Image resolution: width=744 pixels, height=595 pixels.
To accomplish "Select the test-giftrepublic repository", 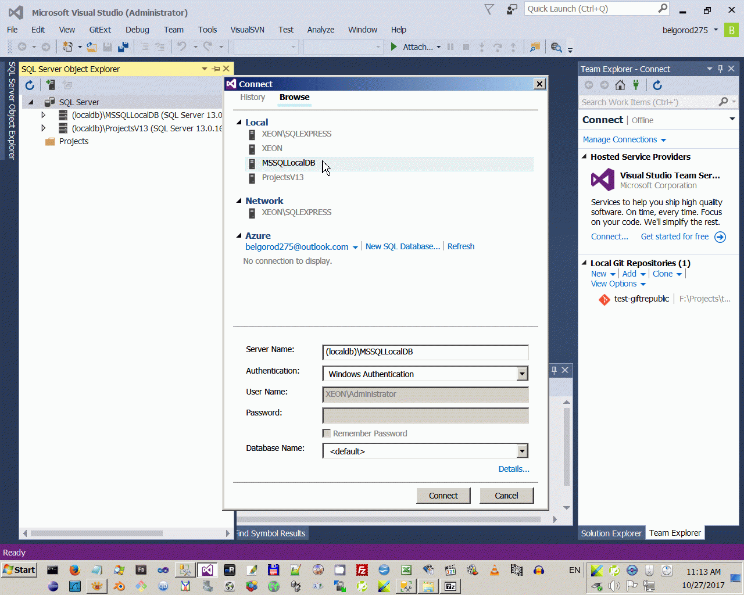I will 642,299.
